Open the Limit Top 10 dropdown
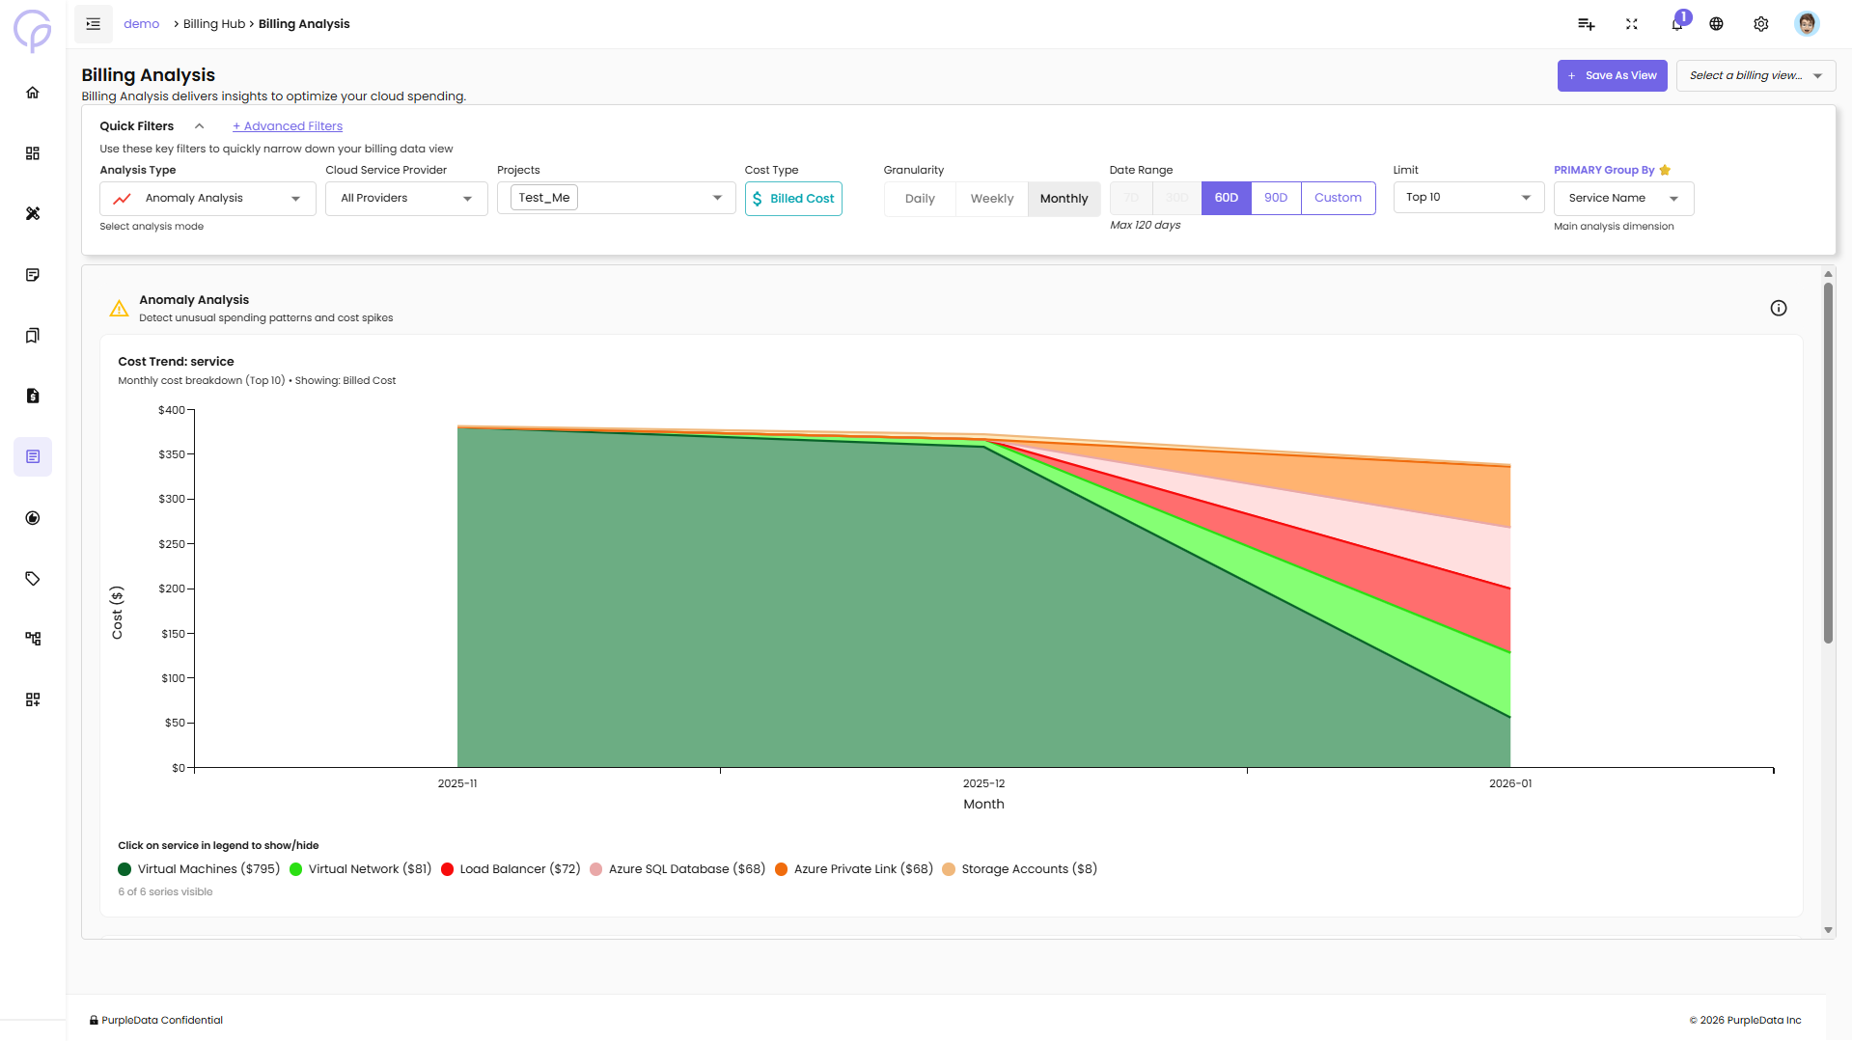This screenshot has width=1852, height=1041. tap(1467, 198)
